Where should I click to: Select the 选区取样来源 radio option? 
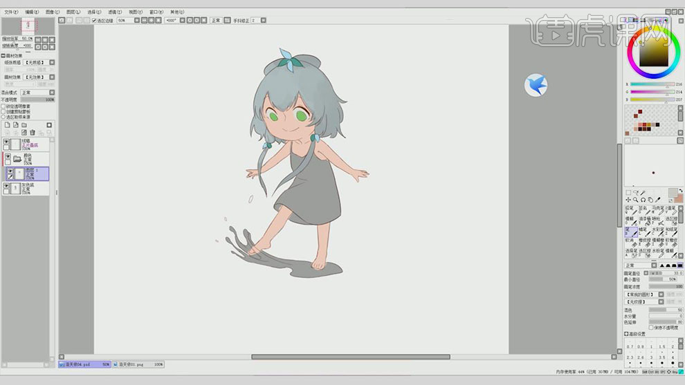click(x=3, y=117)
